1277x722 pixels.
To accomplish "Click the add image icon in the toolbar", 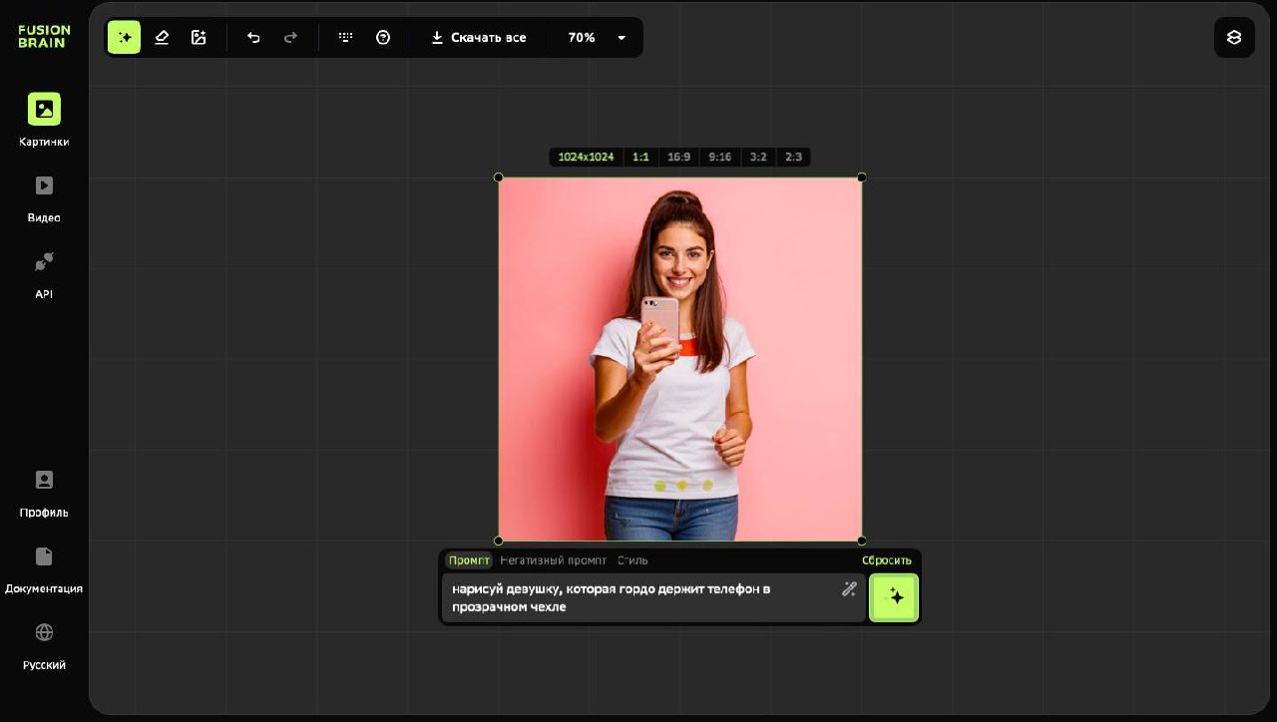I will [x=199, y=38].
